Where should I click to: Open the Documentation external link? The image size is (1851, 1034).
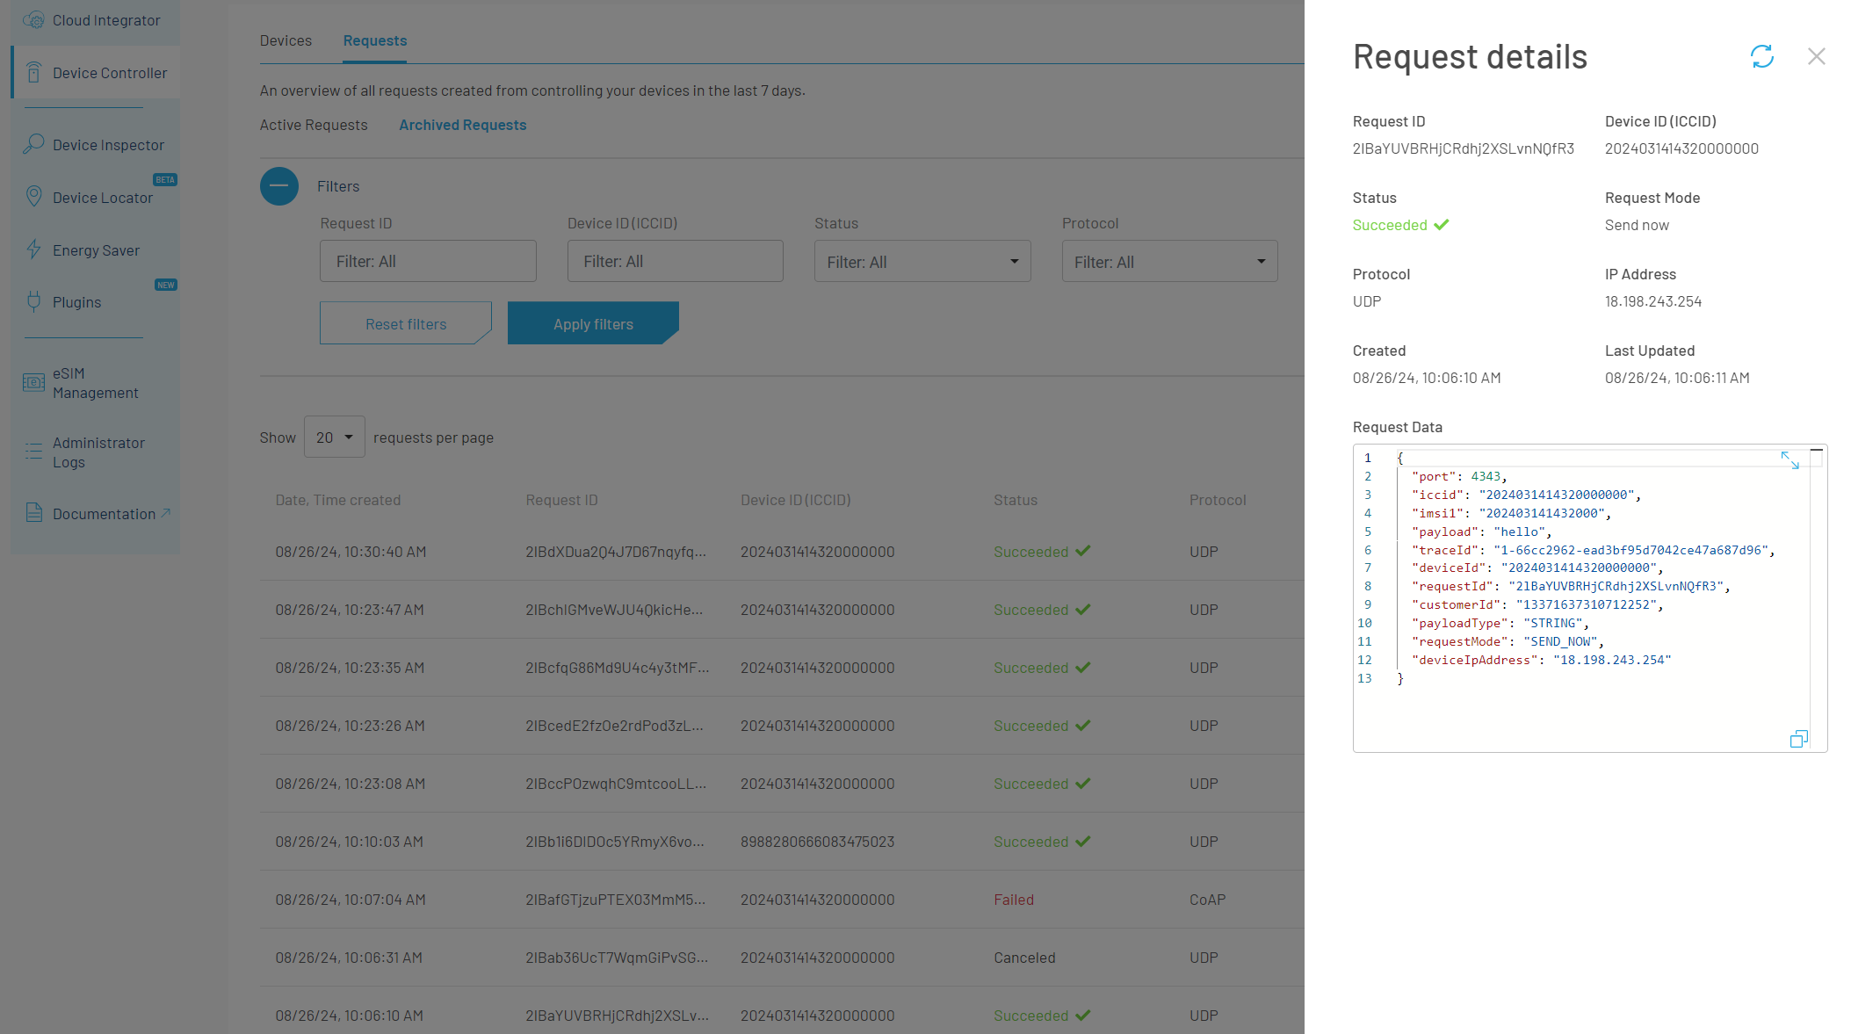(x=104, y=514)
